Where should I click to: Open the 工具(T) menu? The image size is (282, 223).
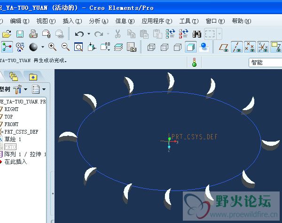189,21
